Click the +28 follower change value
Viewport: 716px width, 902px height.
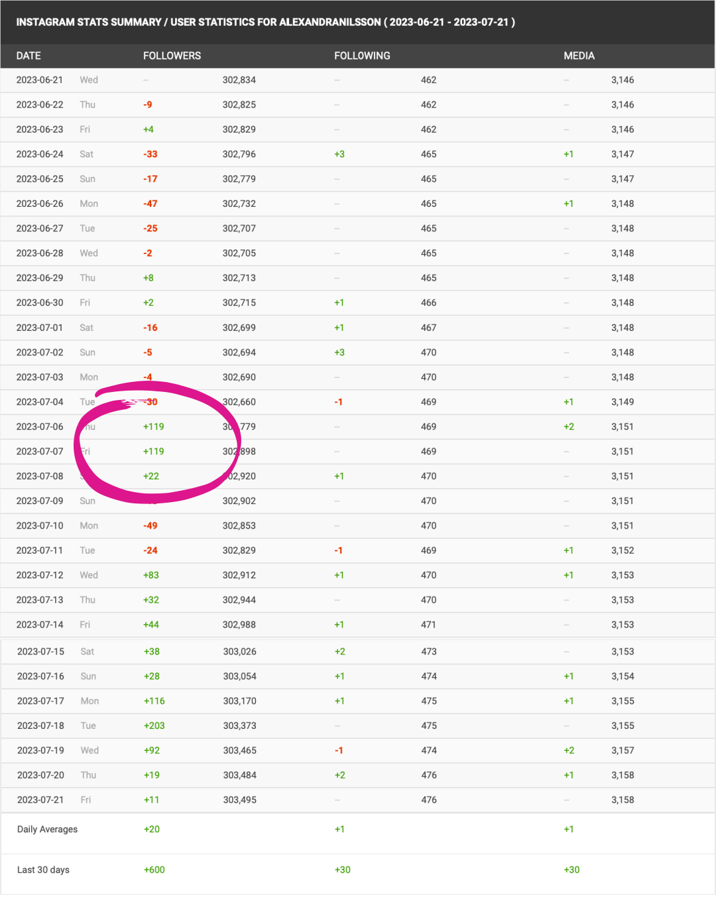pyautogui.click(x=152, y=676)
